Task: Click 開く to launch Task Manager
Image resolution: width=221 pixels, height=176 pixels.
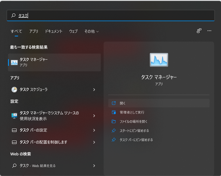Action: coord(159,103)
